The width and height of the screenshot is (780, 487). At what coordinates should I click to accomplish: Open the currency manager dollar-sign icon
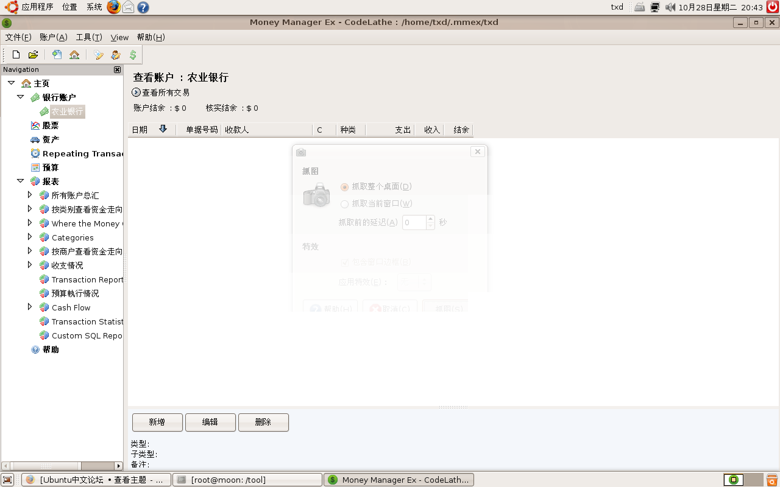[133, 55]
